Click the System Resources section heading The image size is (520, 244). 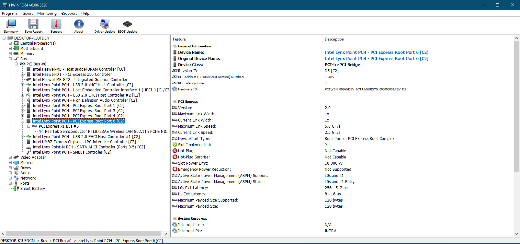192,218
